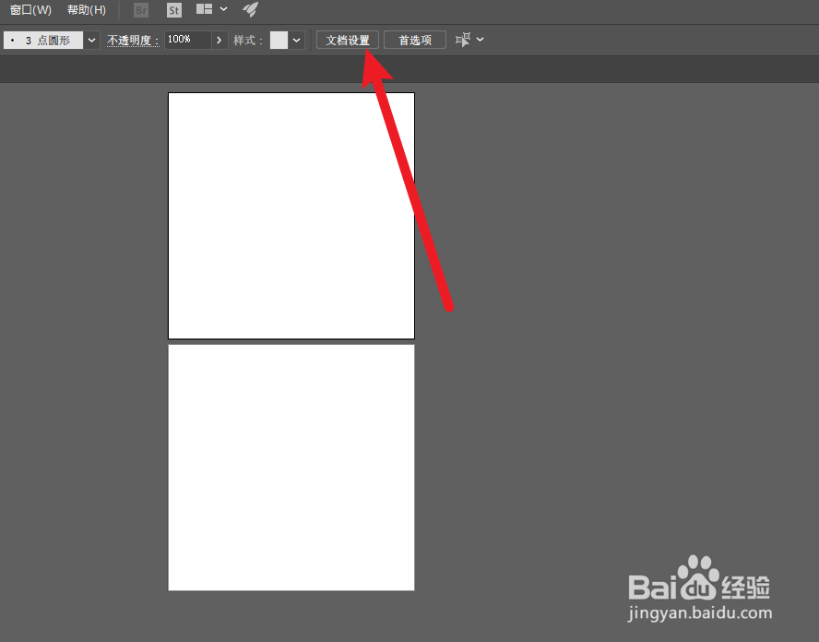Launch Adobe Bridge via Br icon

(141, 10)
